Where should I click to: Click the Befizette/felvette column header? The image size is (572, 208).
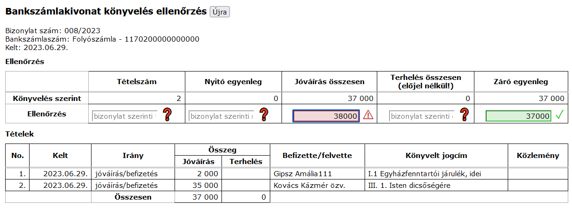point(317,156)
